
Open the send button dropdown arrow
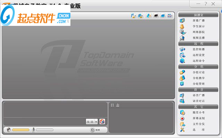96,122
